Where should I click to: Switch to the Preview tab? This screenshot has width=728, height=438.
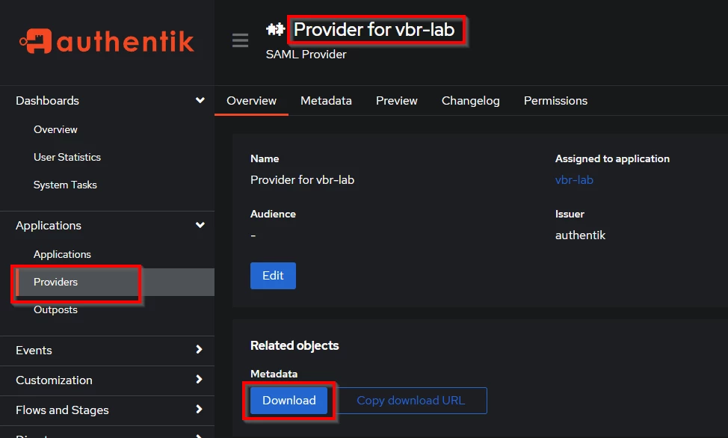pos(396,101)
